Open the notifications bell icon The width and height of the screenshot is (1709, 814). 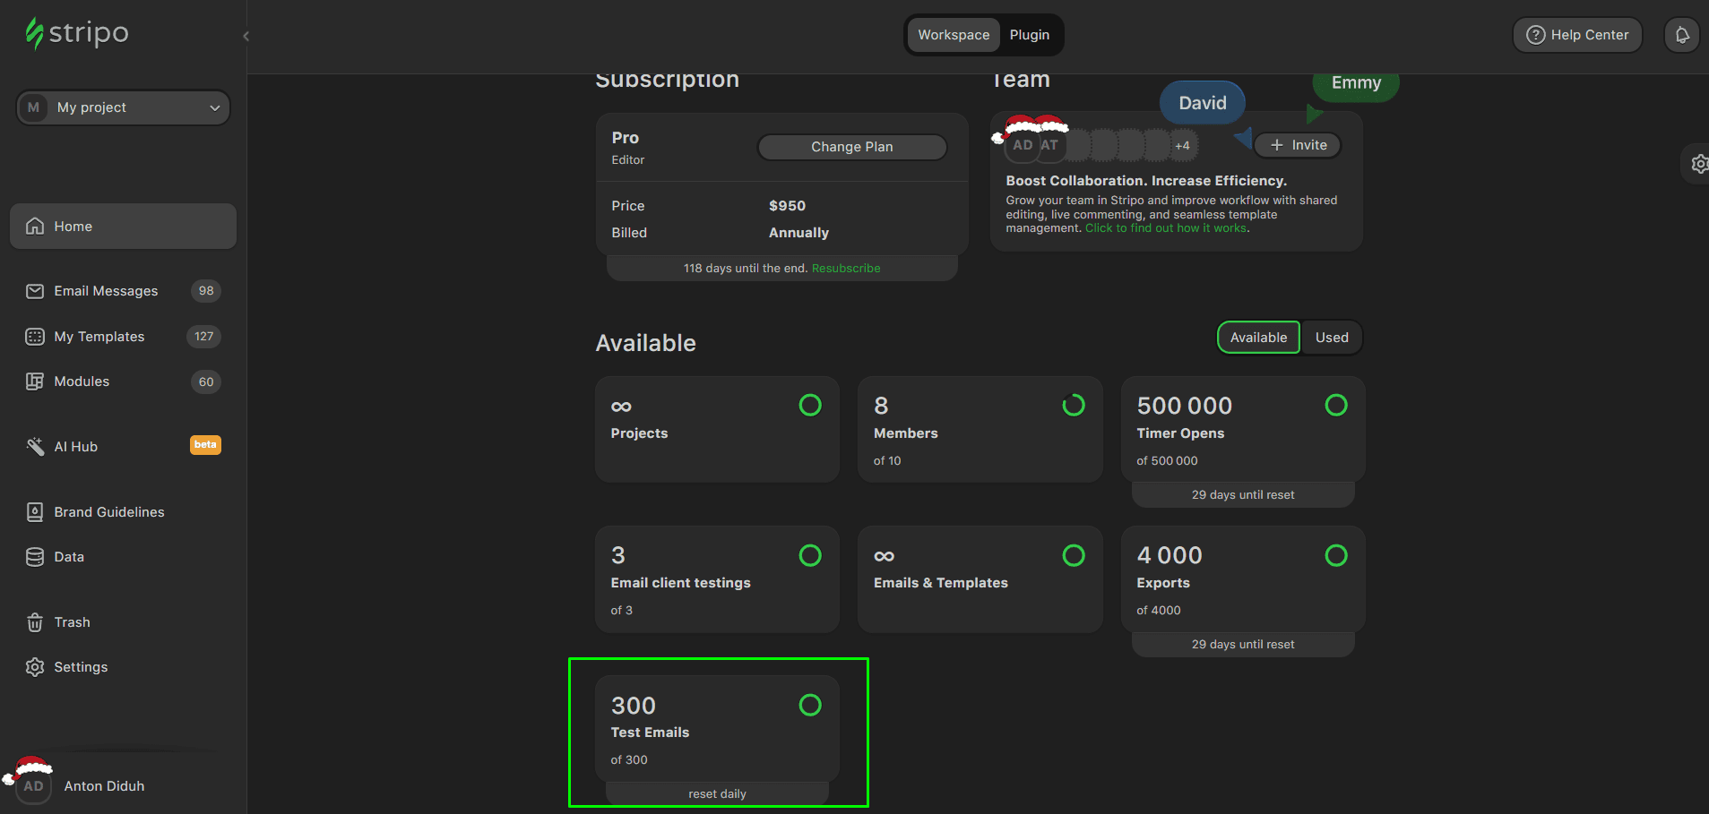pyautogui.click(x=1681, y=35)
